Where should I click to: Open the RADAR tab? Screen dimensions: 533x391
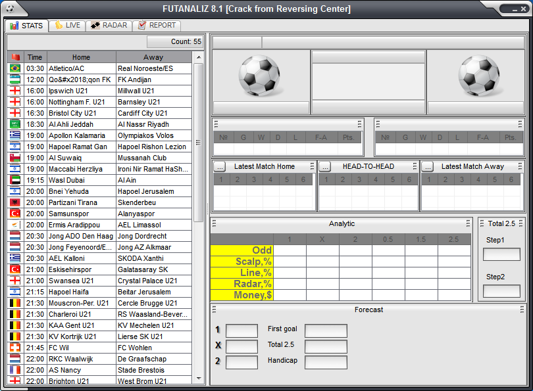pos(109,26)
